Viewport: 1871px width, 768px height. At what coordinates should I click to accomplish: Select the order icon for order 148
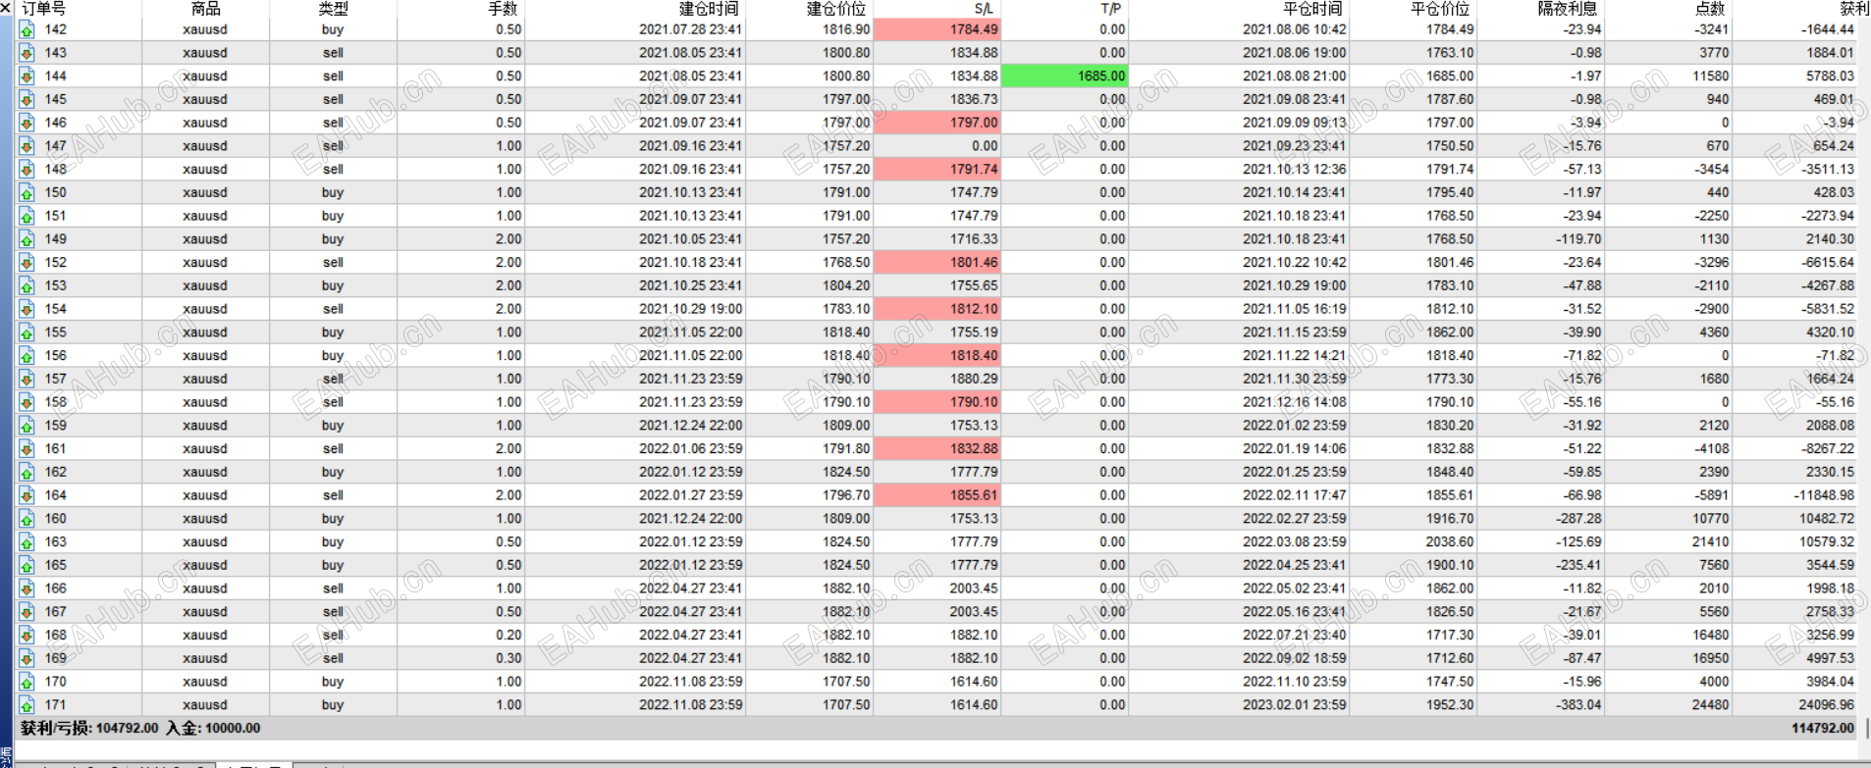pos(27,170)
